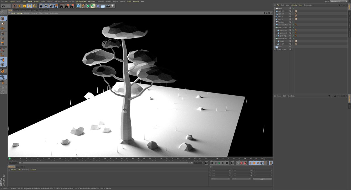The height and width of the screenshot is (190, 351).
Task: Open the World coordinate dropdown
Action: [220, 179]
